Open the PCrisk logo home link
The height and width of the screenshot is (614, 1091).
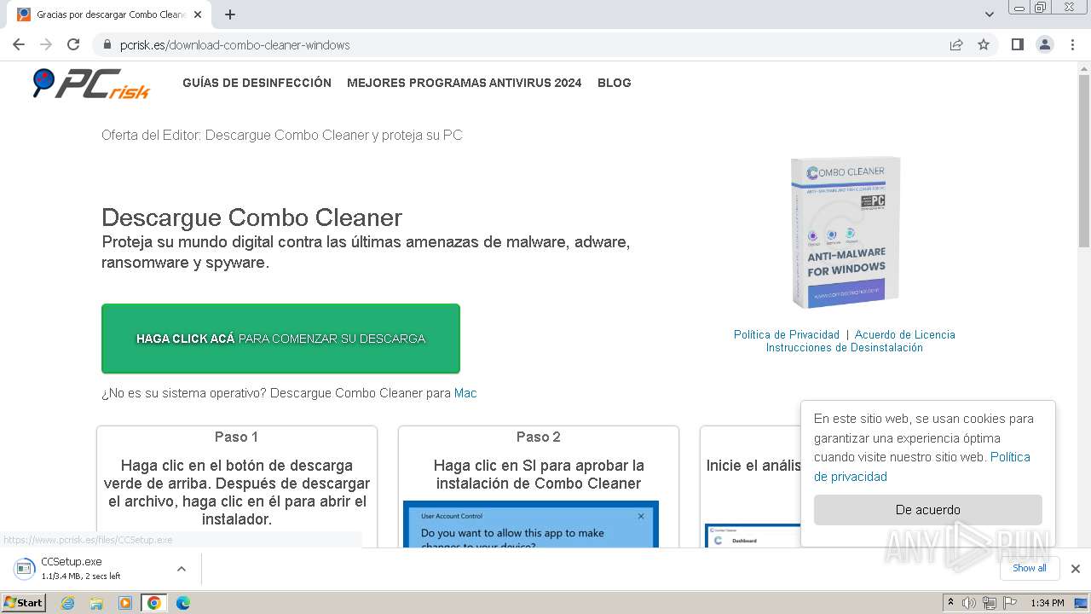pyautogui.click(x=91, y=83)
